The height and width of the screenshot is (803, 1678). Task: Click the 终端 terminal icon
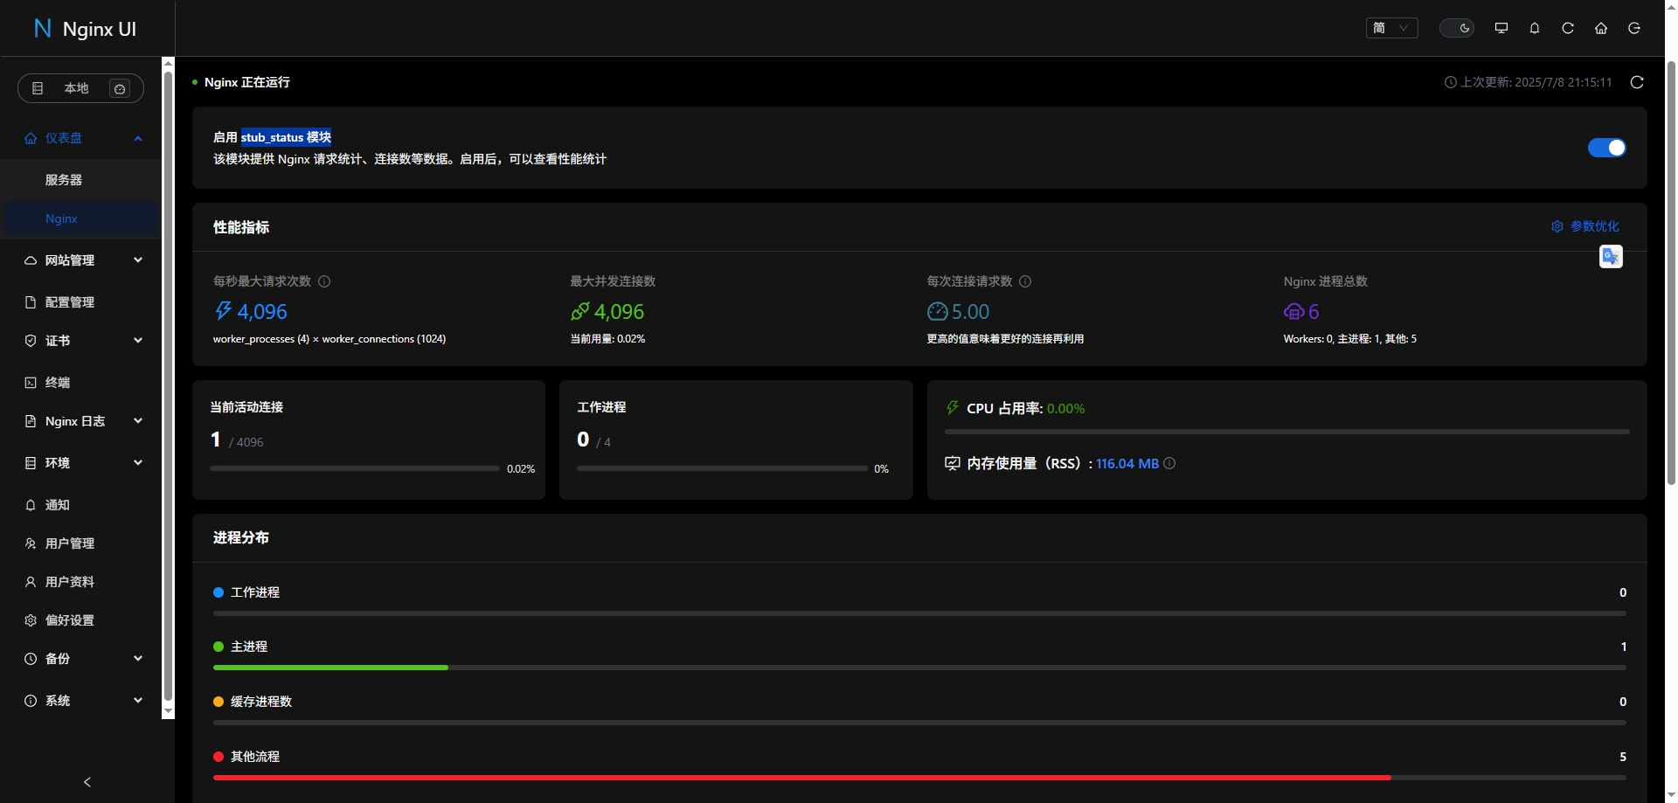pos(31,383)
